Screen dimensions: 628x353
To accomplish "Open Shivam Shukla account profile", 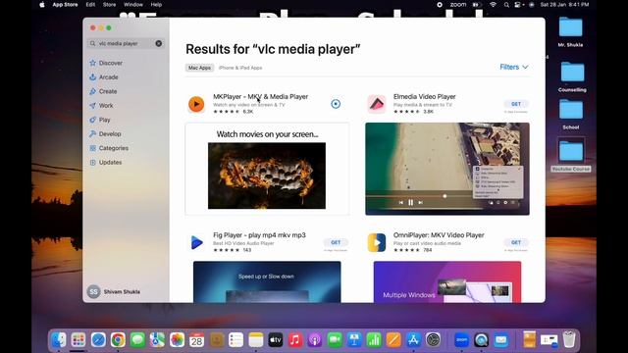I will tap(114, 291).
